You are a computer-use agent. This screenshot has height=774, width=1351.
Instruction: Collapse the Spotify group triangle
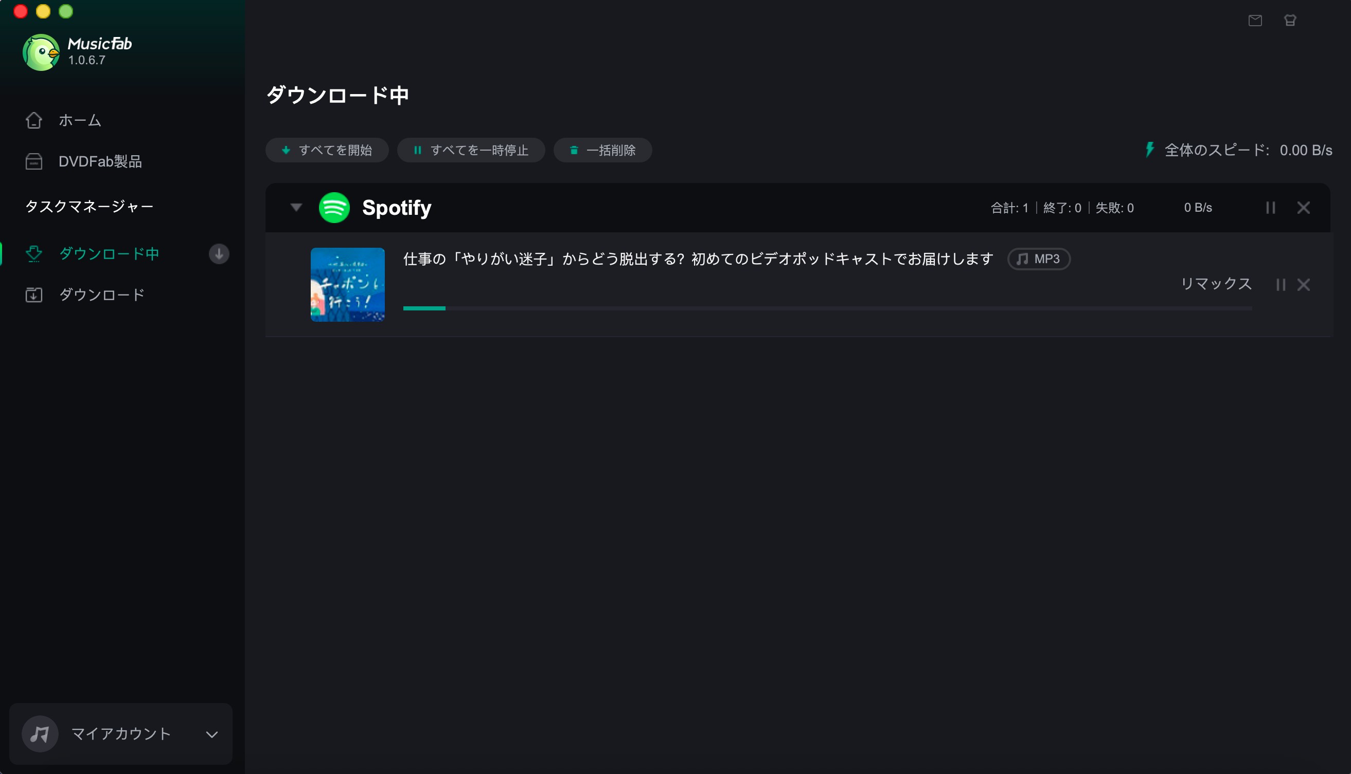coord(296,207)
